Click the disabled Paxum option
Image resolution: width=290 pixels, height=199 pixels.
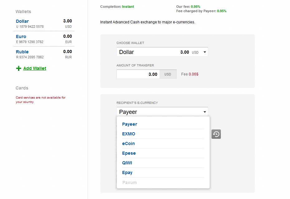[x=129, y=182]
